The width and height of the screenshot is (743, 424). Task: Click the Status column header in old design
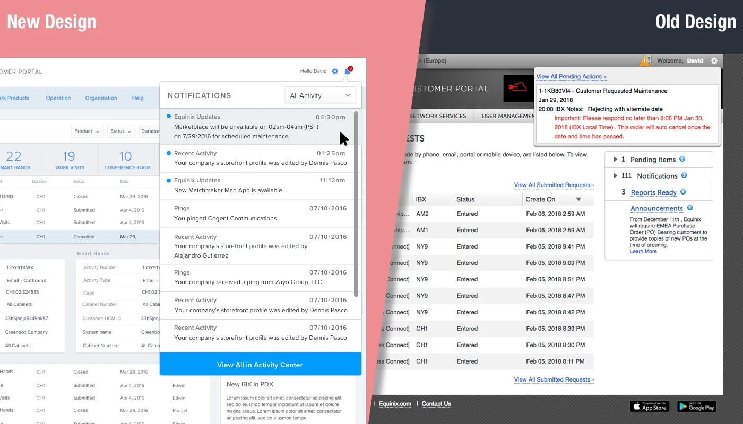pyautogui.click(x=466, y=199)
